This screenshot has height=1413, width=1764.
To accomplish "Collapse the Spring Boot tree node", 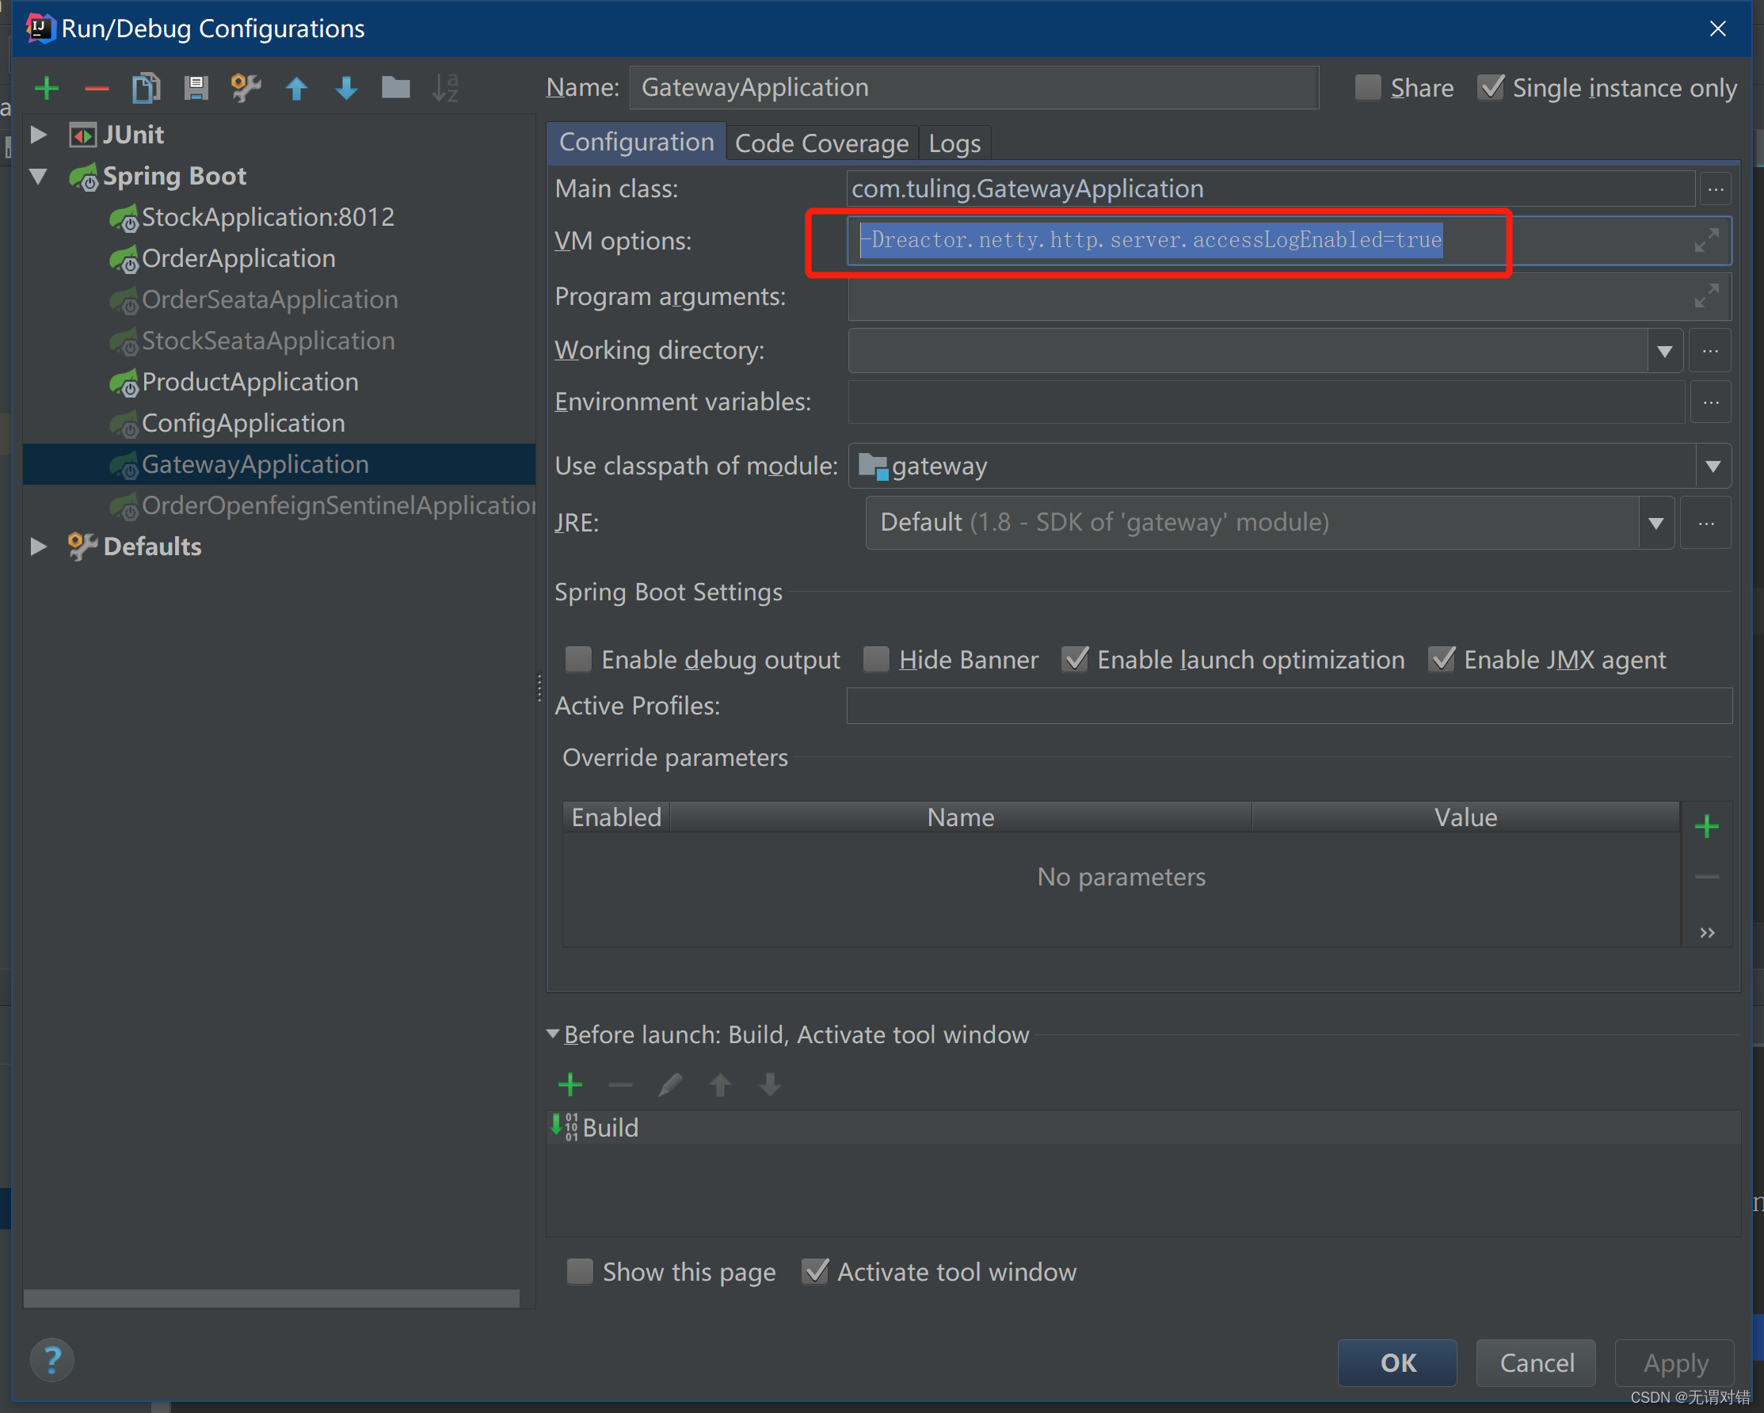I will (x=38, y=175).
